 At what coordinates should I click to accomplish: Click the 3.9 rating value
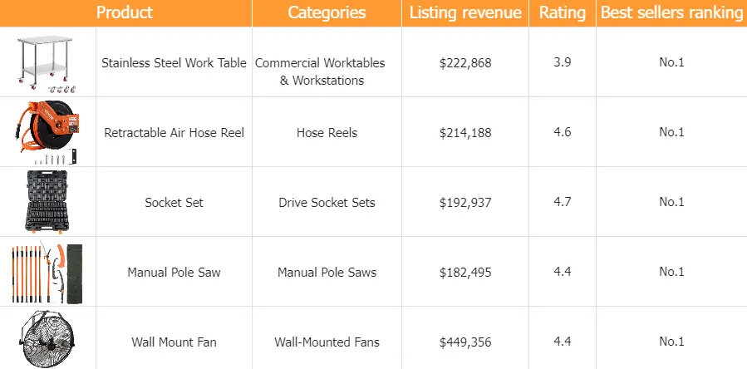[x=563, y=63]
